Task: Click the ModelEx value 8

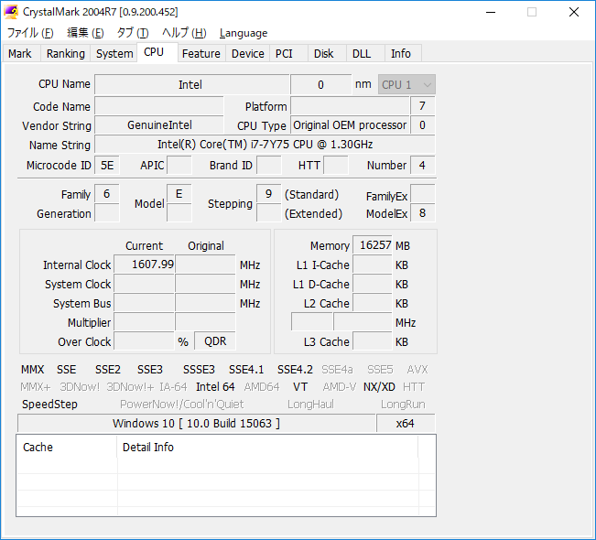Action: (422, 213)
